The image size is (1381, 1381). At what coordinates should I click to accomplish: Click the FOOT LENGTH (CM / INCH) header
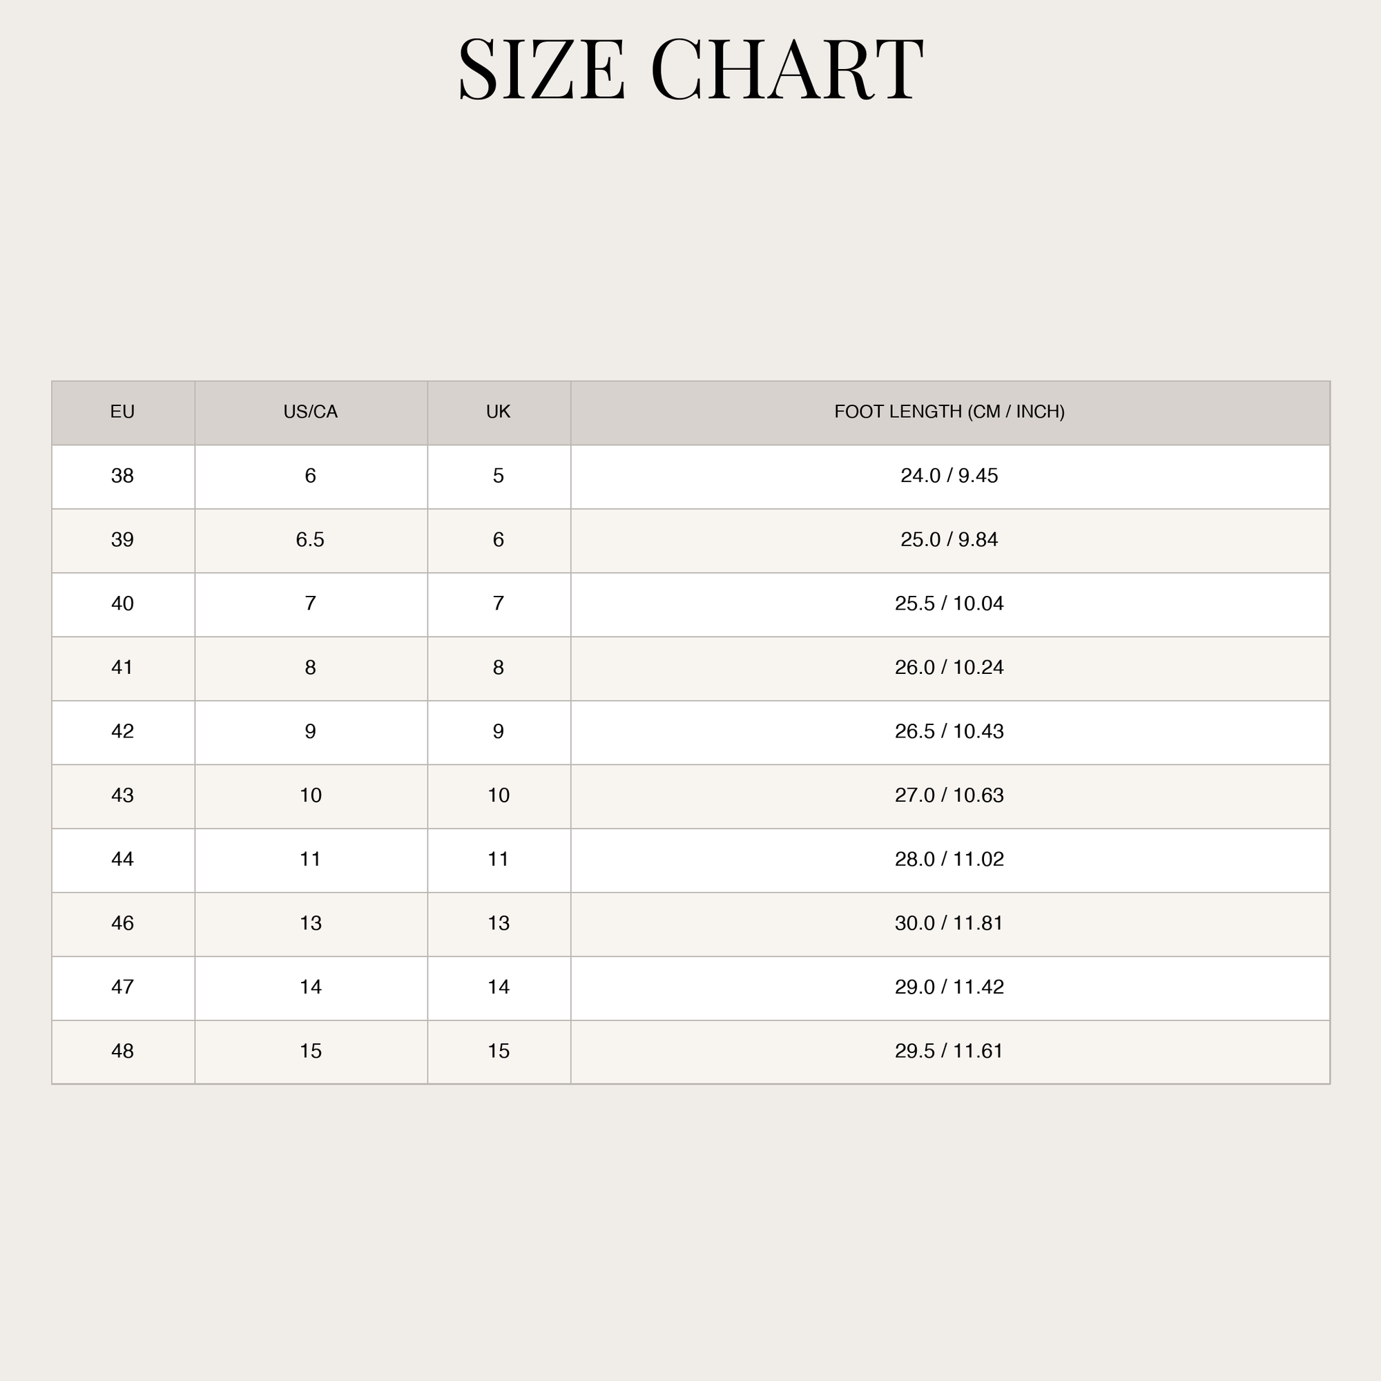pyautogui.click(x=950, y=412)
